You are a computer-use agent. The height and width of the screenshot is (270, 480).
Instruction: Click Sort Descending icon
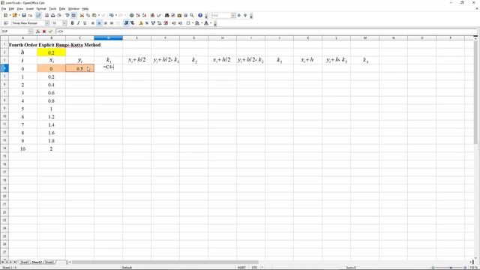[144, 15]
